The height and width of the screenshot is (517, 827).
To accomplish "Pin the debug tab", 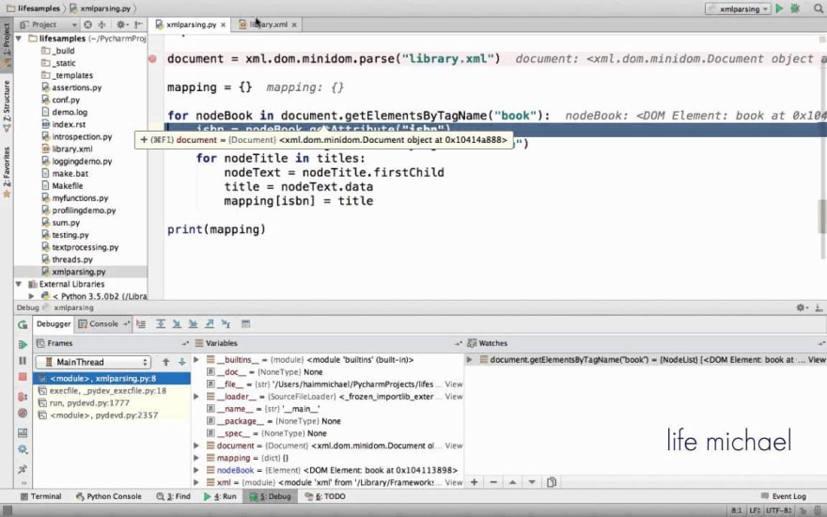I will [x=23, y=469].
